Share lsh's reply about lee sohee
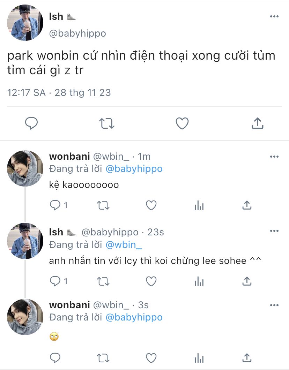 247,281
